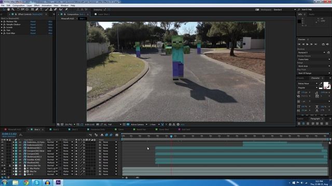Toggle mute audio in Preview panel

[327, 44]
